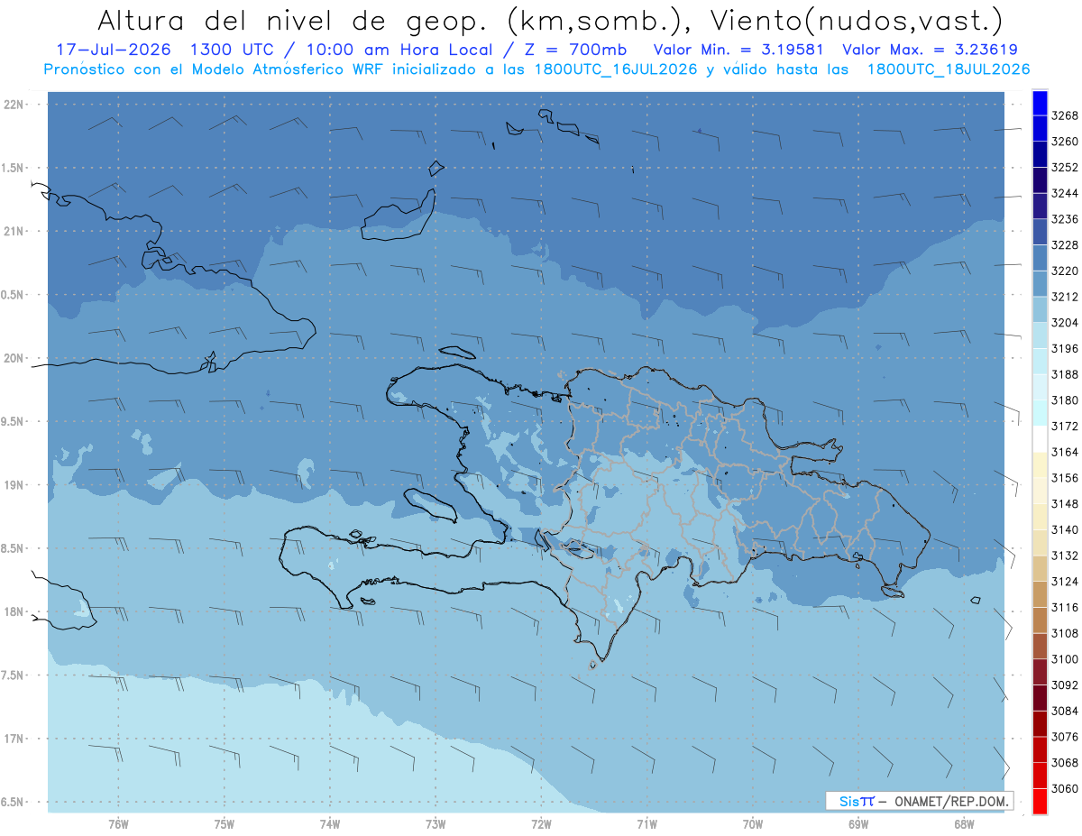Viewport: 1082px width, 836px height.
Task: Click the 20N latitude axis label
Action: tap(15, 358)
